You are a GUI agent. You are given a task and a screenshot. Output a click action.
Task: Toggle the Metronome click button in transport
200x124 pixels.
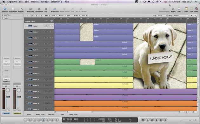pyautogui.click(x=165, y=120)
